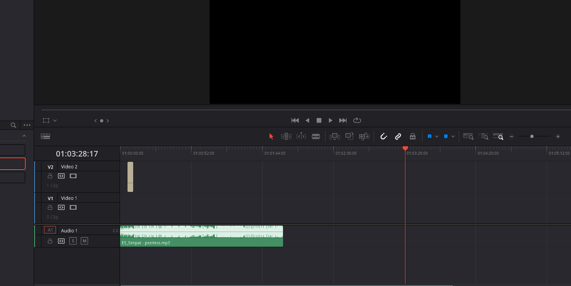Select the Selection Mode arrow tool
This screenshot has width=571, height=286.
click(x=271, y=137)
